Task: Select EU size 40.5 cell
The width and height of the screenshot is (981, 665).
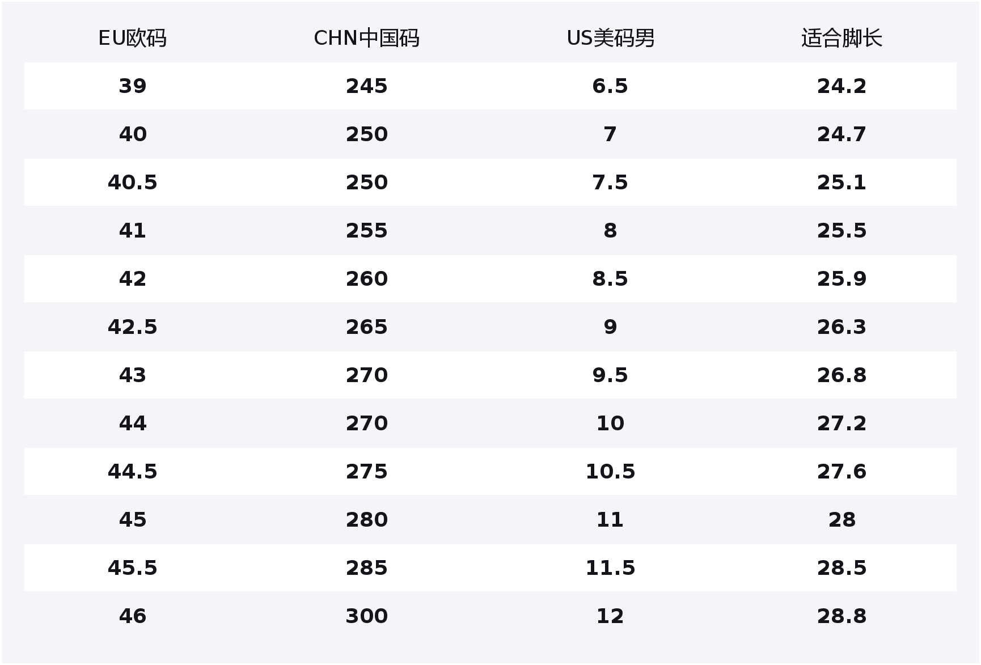Action: (132, 183)
